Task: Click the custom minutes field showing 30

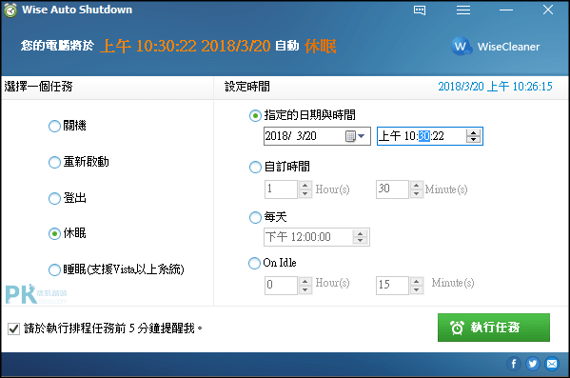Action: pos(392,189)
